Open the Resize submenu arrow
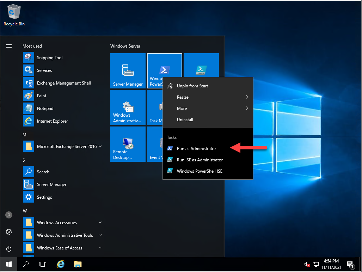The height and width of the screenshot is (272, 362). click(x=247, y=97)
